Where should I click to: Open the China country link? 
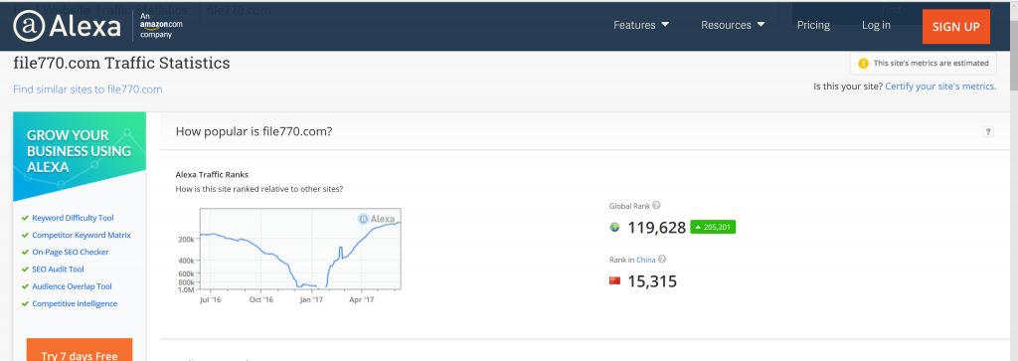[x=645, y=260]
